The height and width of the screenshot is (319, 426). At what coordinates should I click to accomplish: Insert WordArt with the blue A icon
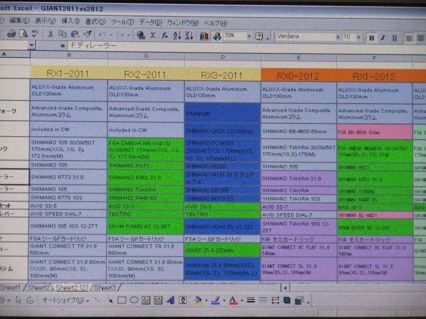click(x=170, y=300)
